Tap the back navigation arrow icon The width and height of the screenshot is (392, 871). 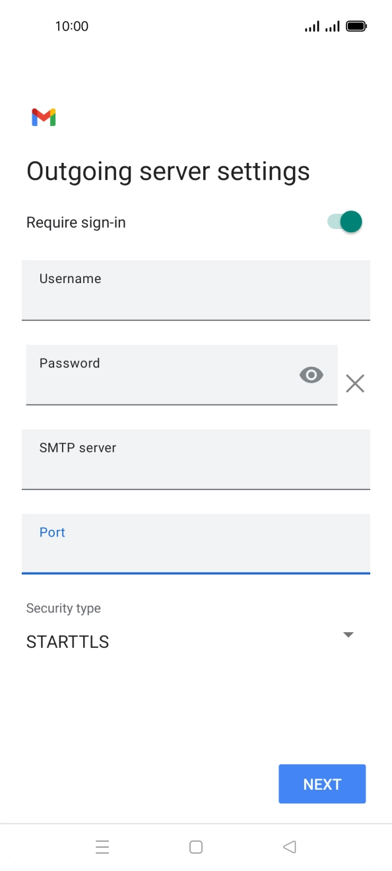pyautogui.click(x=289, y=847)
